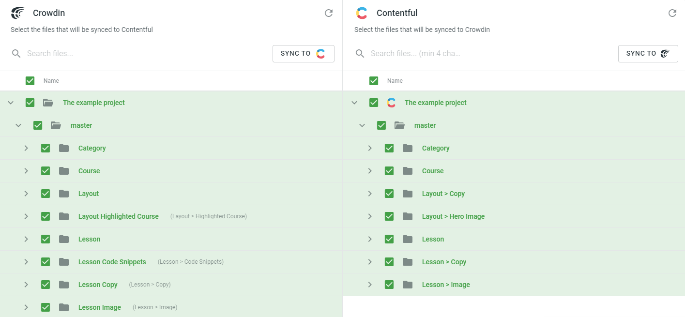Refresh the Crowdin file list

pos(329,13)
